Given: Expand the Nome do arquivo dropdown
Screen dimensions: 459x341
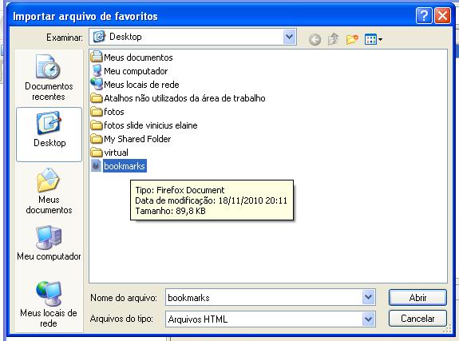Looking at the screenshot, I should pos(368,297).
